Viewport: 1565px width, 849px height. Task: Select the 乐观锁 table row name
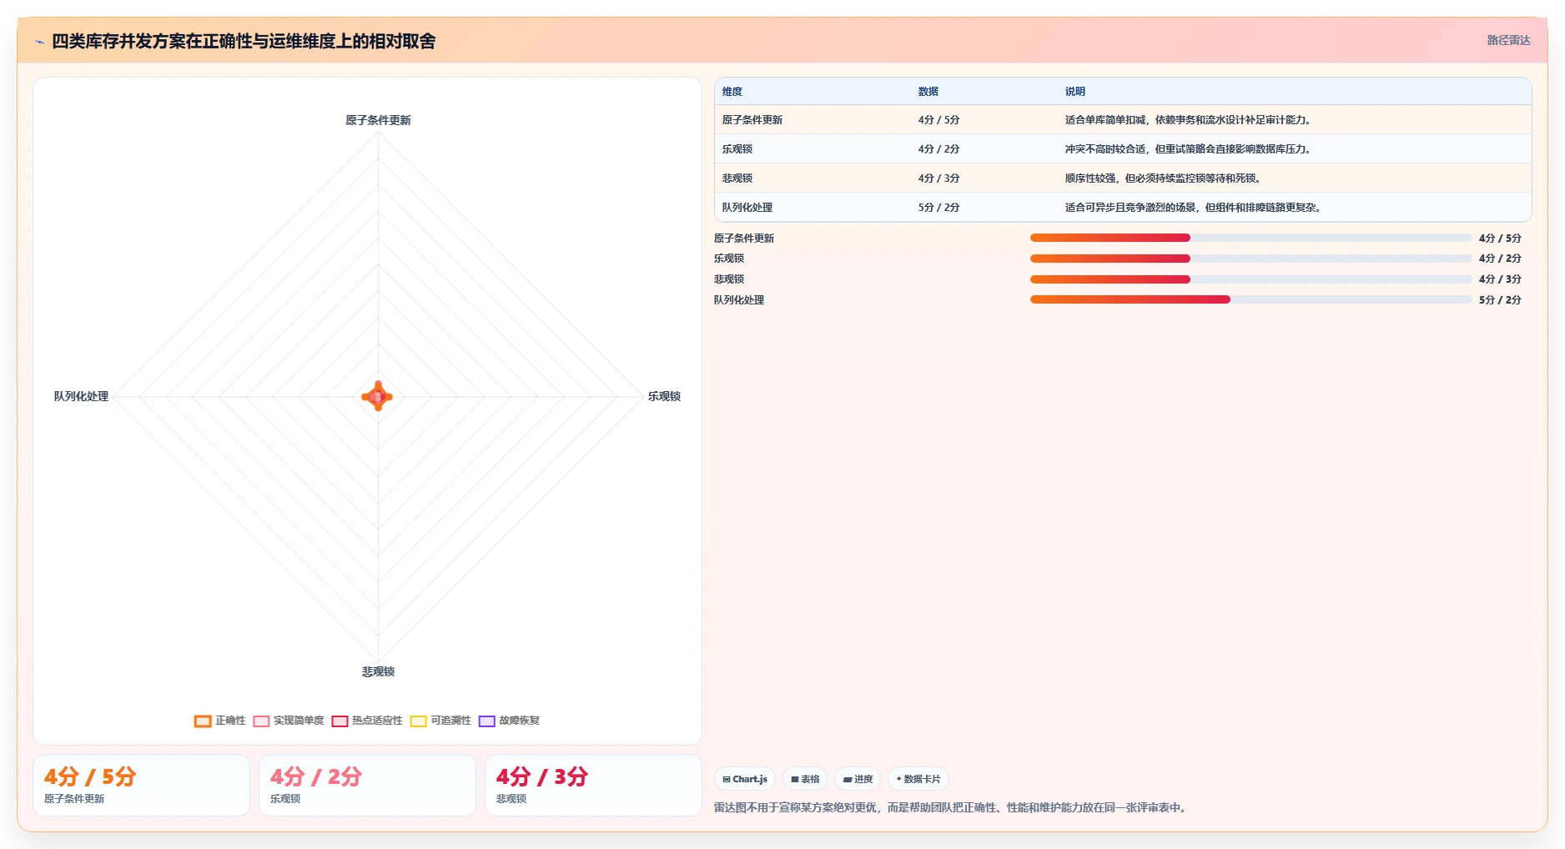(737, 149)
